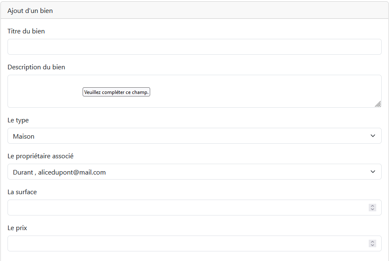The height and width of the screenshot is (261, 390).
Task: Click the Le type label
Action: 18,120
